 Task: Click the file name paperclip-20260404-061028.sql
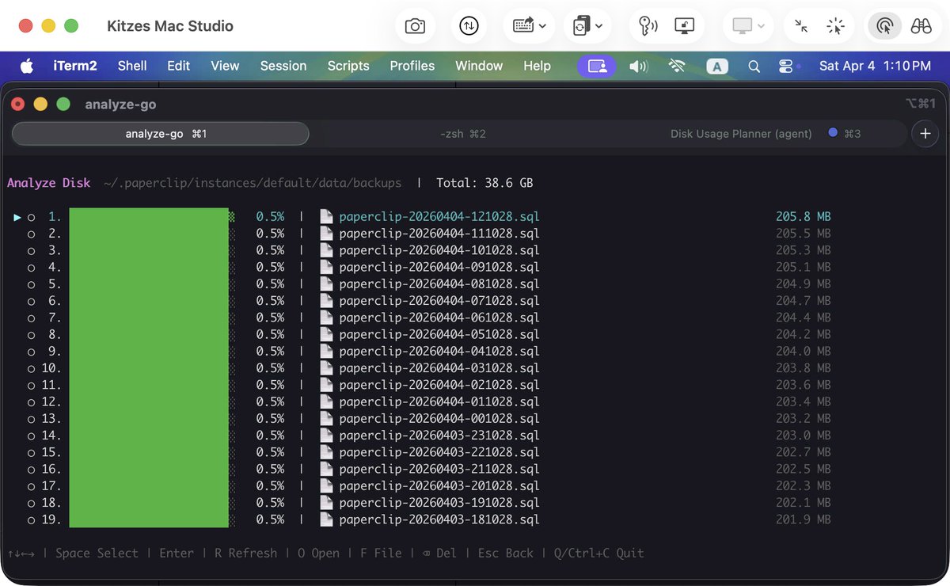[439, 318]
